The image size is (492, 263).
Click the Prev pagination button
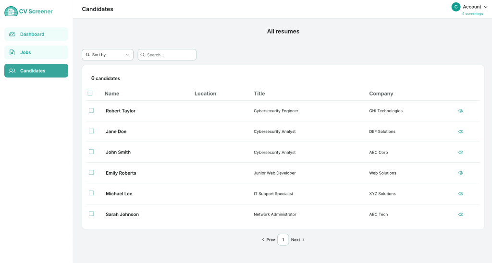[x=269, y=239]
